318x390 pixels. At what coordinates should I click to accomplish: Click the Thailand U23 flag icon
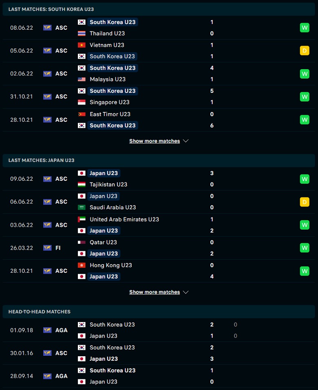82,33
